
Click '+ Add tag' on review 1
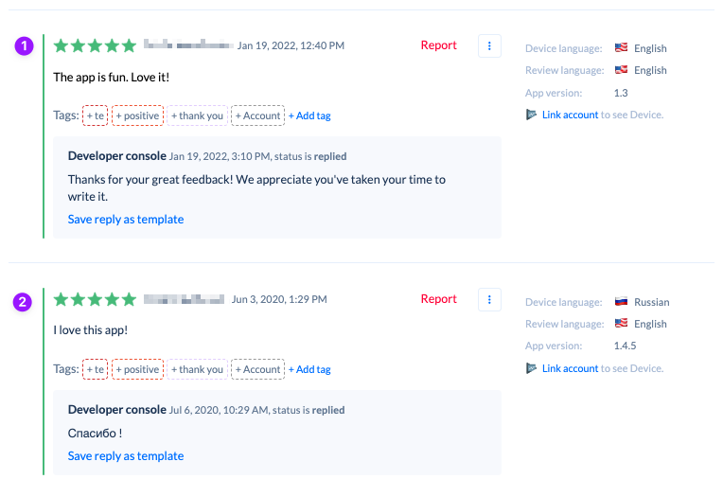click(309, 115)
